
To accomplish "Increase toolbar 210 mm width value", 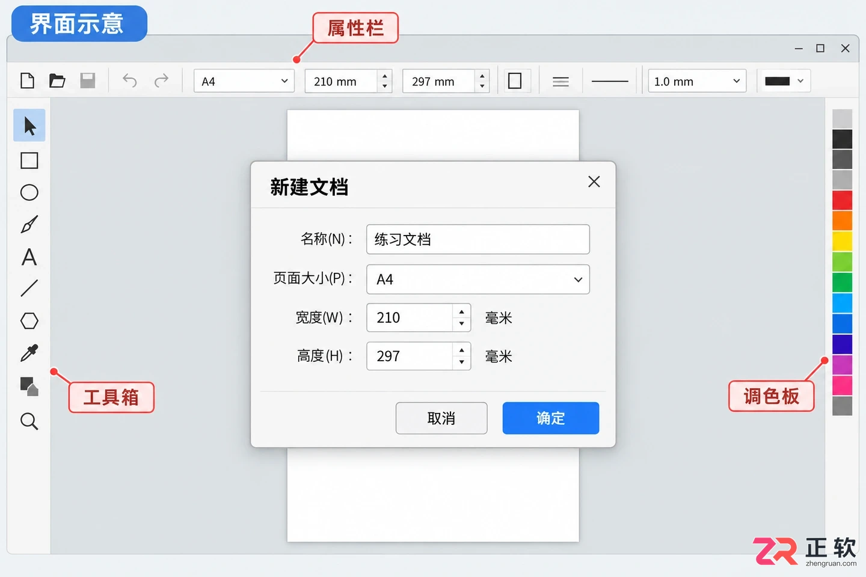I will [x=385, y=76].
